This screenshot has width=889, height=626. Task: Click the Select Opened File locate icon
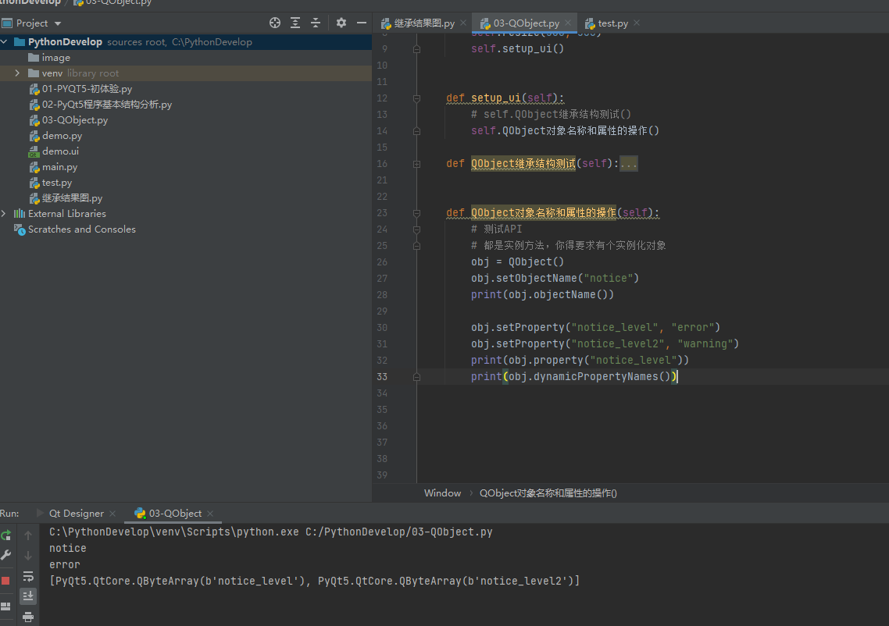tap(274, 23)
